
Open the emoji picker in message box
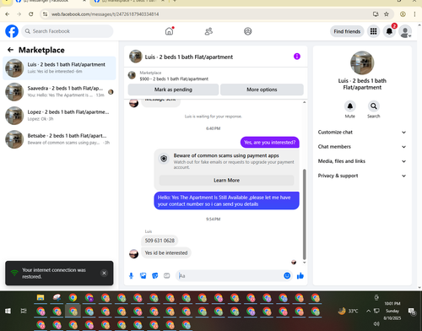pyautogui.click(x=287, y=276)
